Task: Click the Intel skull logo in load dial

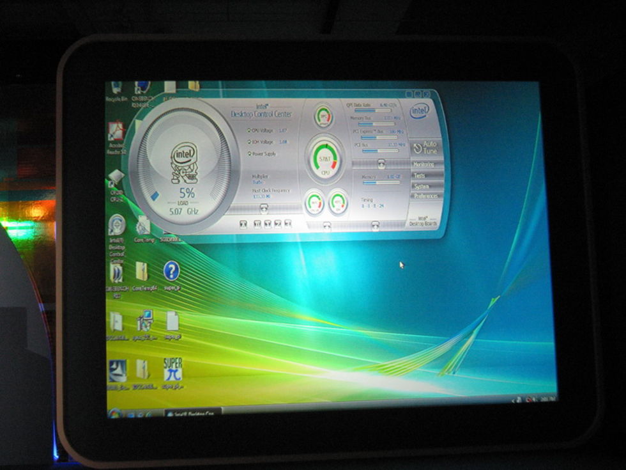Action: (x=185, y=163)
